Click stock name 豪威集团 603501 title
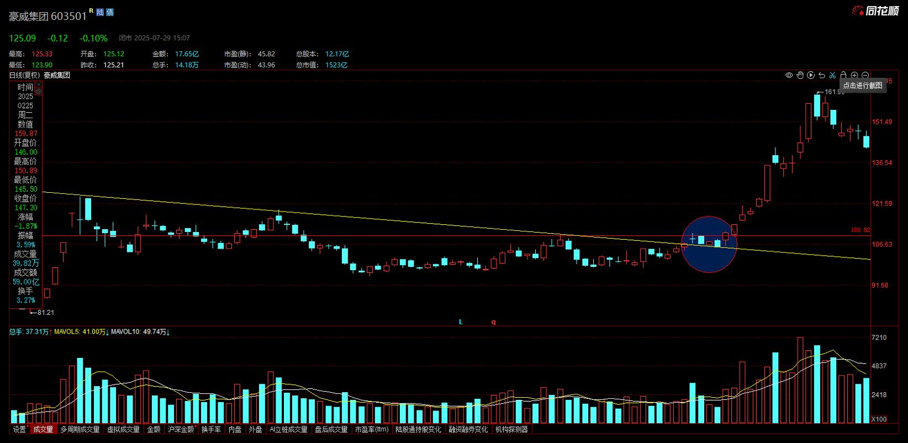The width and height of the screenshot is (908, 443). tap(48, 16)
